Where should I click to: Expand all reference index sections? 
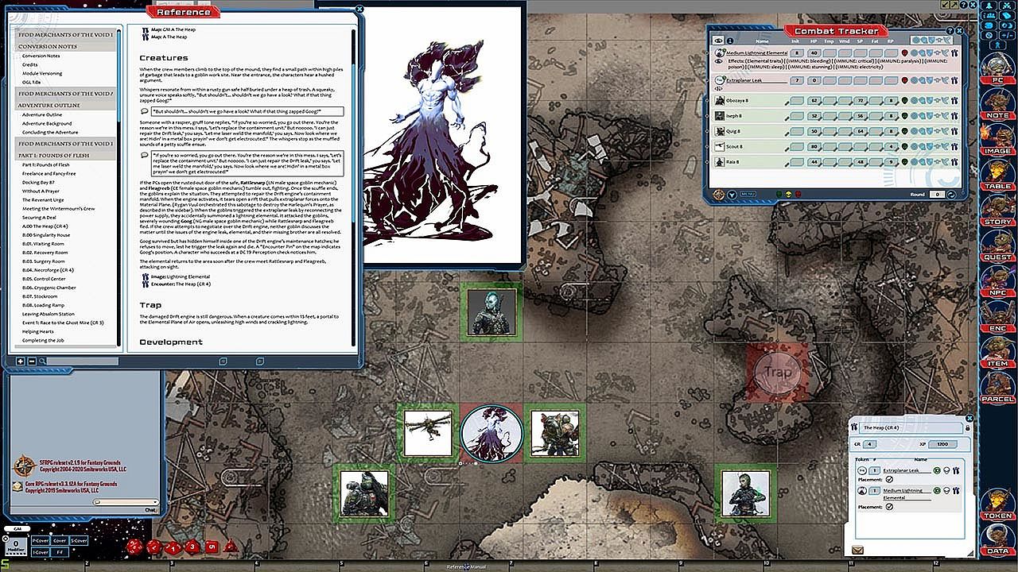(20, 361)
